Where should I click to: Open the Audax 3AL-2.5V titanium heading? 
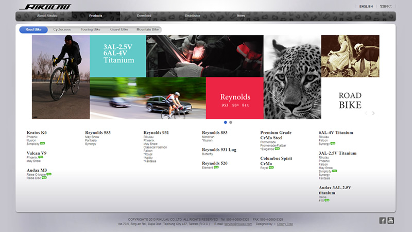335,190
